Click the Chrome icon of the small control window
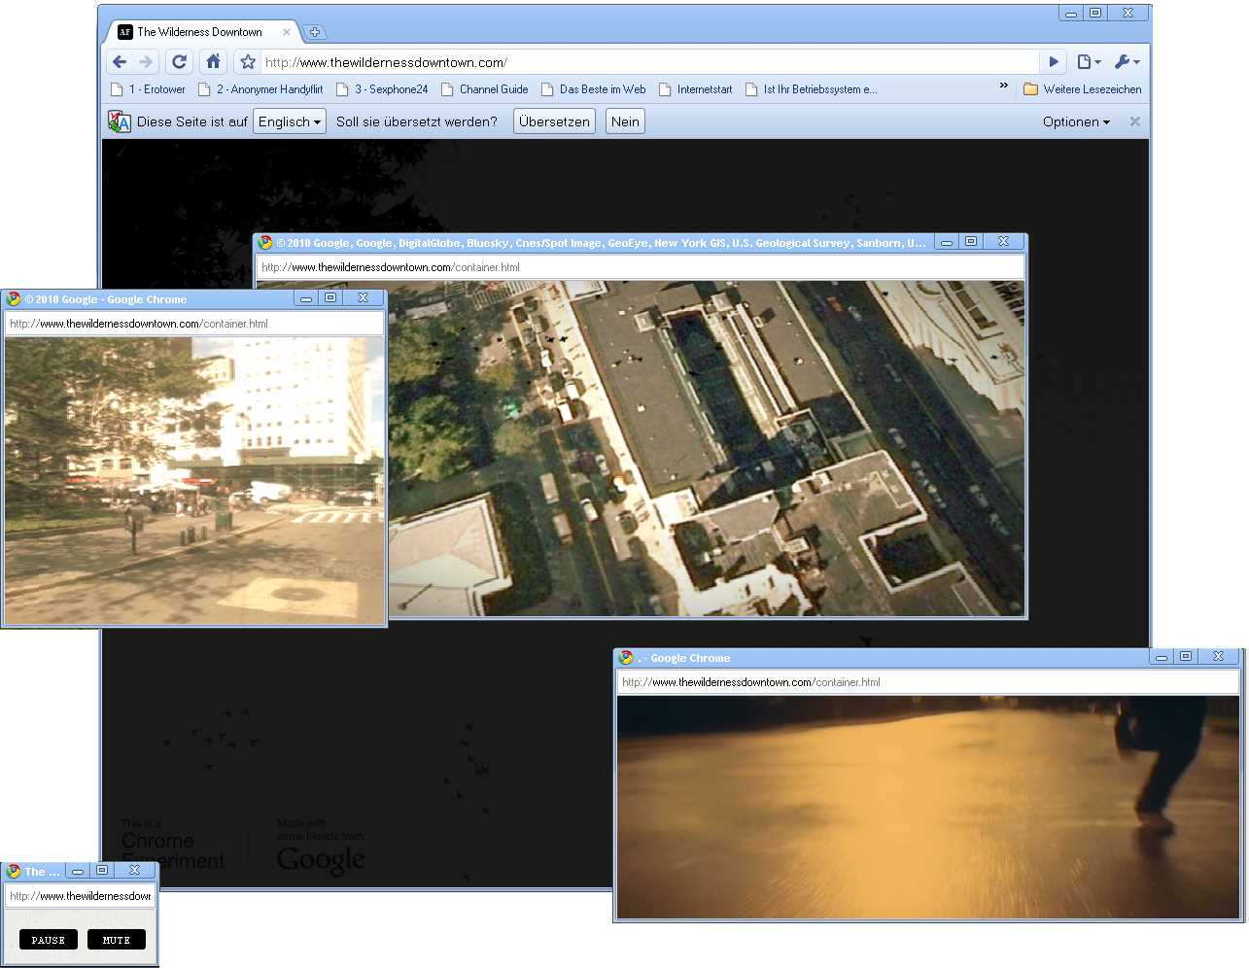 pyautogui.click(x=14, y=872)
